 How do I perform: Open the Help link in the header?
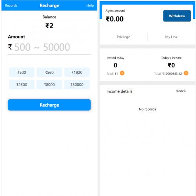(x=90, y=5)
